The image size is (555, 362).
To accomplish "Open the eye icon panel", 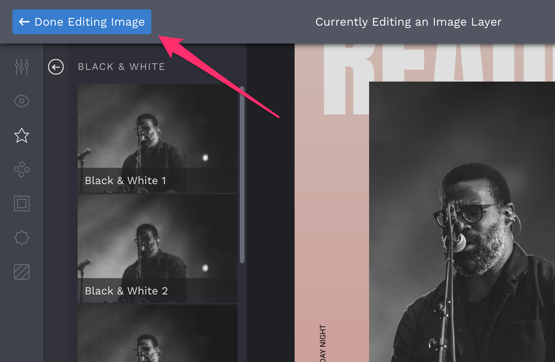I will pyautogui.click(x=22, y=101).
